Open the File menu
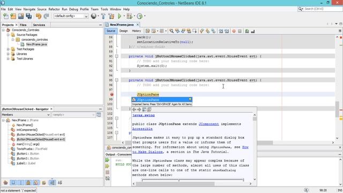 click(x=3, y=9)
